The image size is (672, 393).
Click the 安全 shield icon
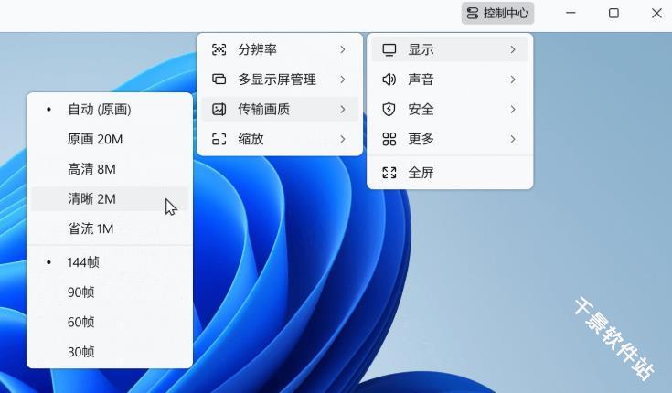(x=389, y=110)
